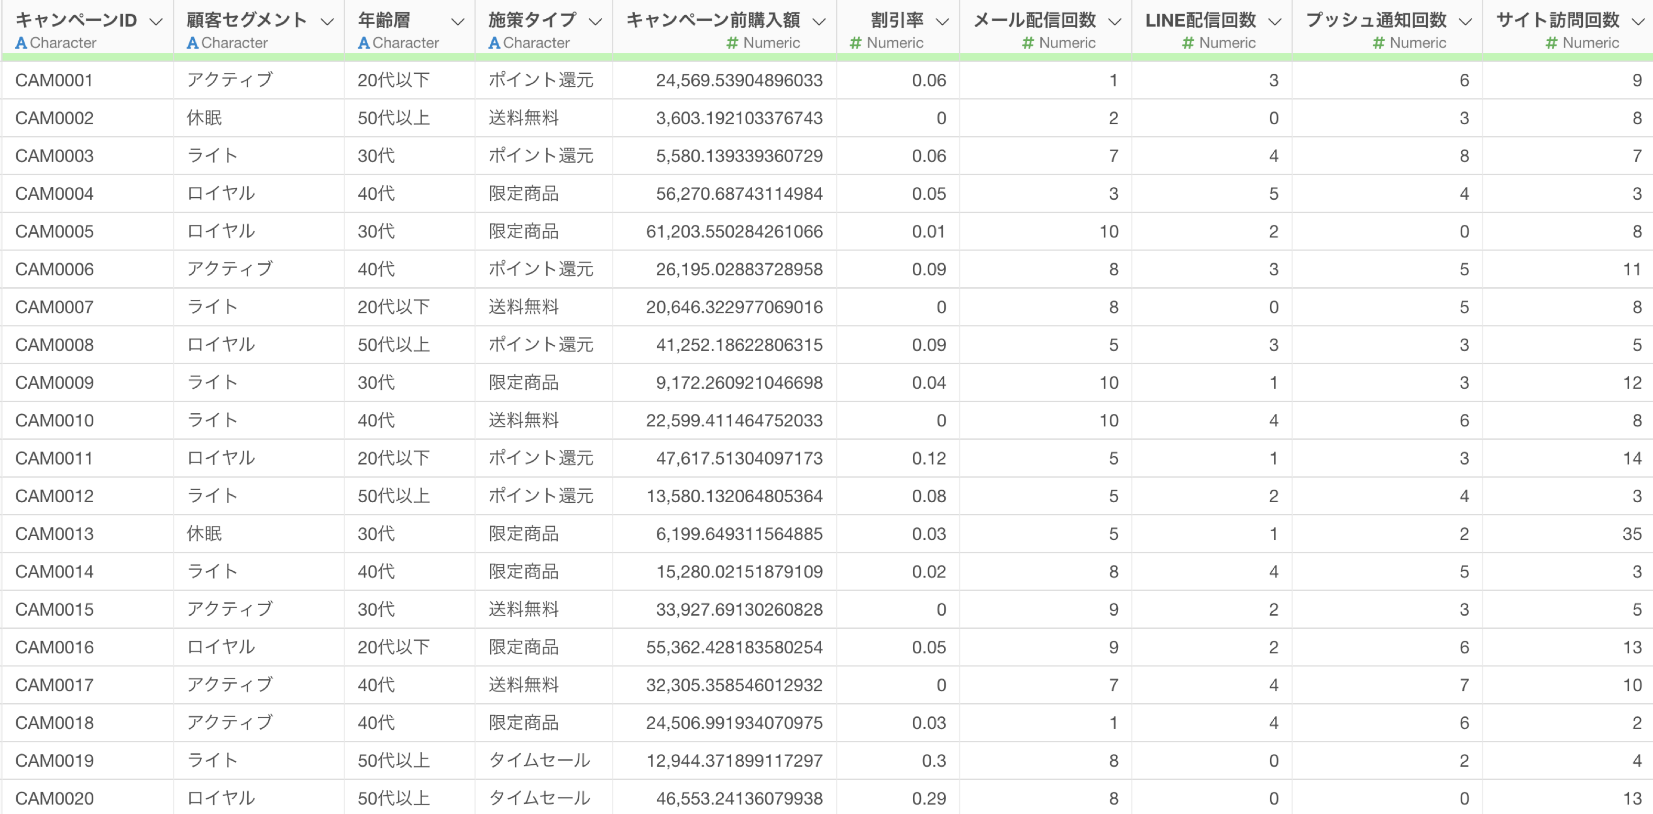The height and width of the screenshot is (814, 1653).
Task: Open the メール配信回数 column dropdown menu
Action: [1115, 22]
